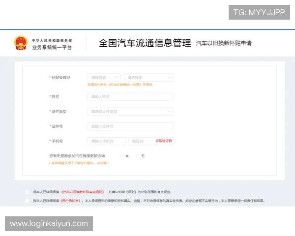Click the 业务系统统一平台 text

click(x=52, y=47)
